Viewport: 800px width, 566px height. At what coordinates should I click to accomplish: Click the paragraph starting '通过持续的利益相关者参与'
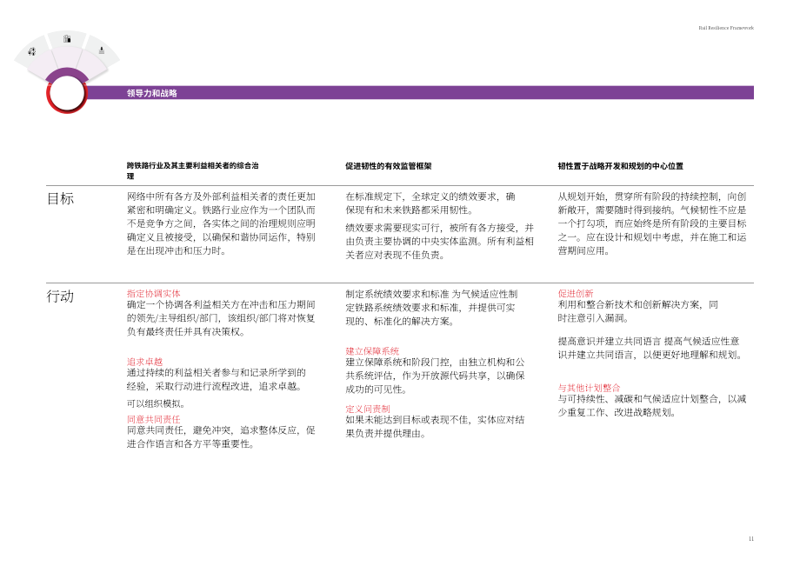coord(217,379)
